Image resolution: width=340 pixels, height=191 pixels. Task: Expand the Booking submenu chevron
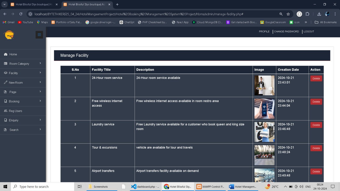tap(40, 101)
